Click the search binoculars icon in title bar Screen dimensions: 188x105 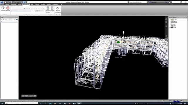point(148,2)
